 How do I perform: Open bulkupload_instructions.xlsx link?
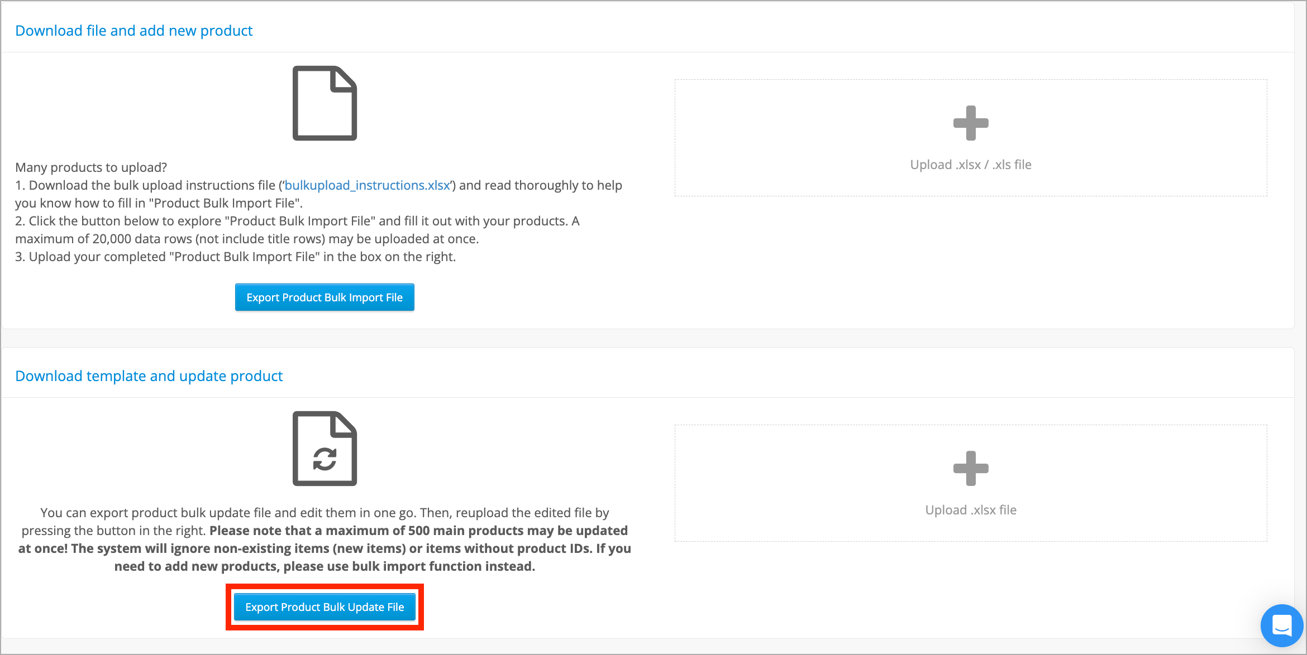tap(368, 185)
